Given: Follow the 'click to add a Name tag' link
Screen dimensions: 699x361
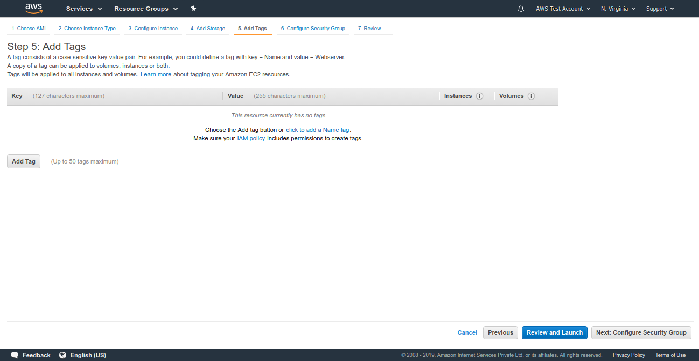Looking at the screenshot, I should click(317, 130).
